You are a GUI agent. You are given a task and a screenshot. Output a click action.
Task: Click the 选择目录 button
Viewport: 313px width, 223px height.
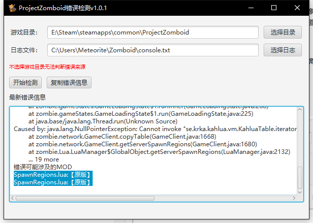(283, 32)
